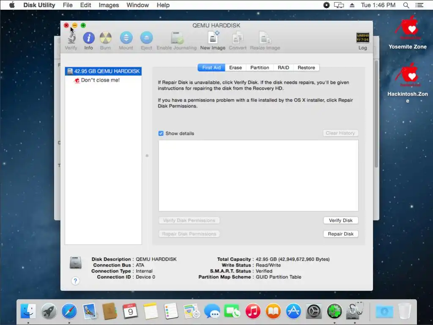Click the displays icon in menu bar
This screenshot has height=325, width=433.
click(339, 5)
